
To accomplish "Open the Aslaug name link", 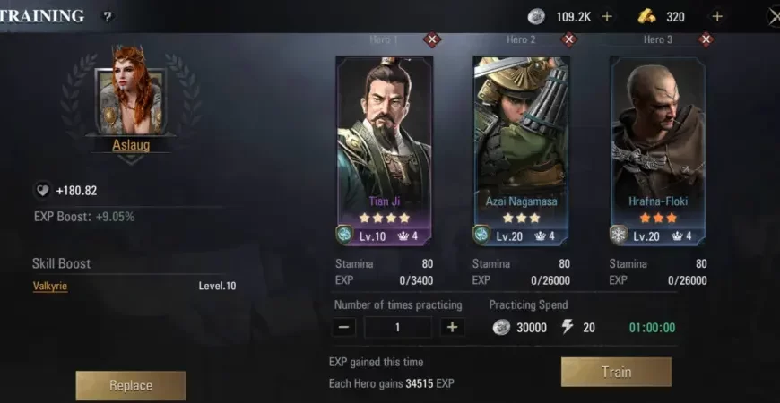I will click(x=131, y=145).
